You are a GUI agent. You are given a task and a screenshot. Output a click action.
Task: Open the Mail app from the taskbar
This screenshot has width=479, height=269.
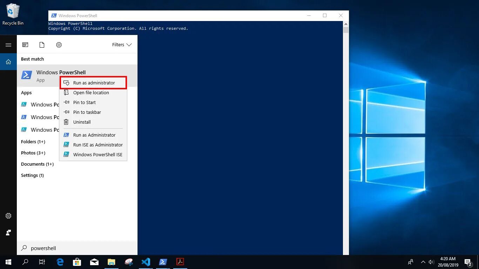(x=94, y=262)
